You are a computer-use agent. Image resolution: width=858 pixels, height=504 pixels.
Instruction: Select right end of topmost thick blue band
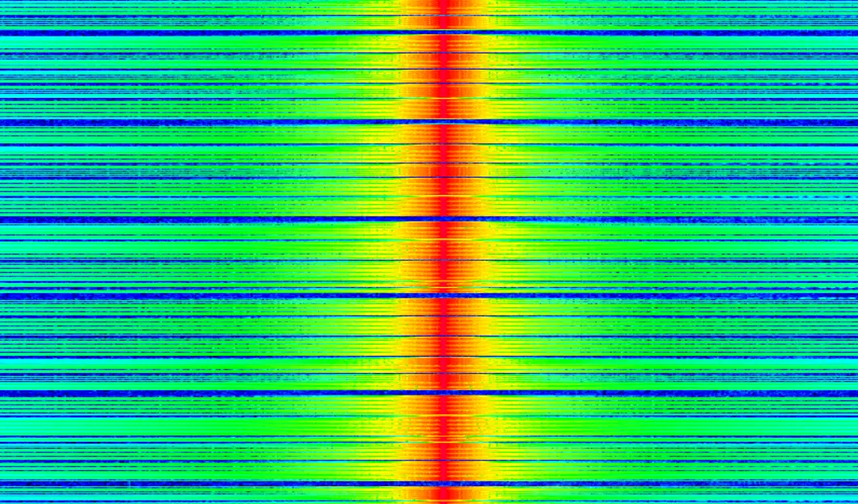(853, 32)
